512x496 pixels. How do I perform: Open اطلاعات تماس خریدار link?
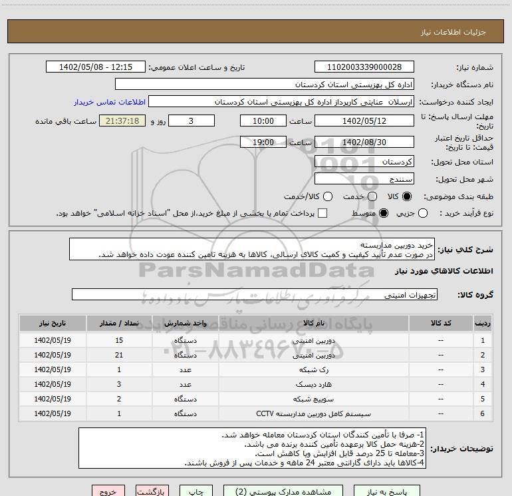click(x=110, y=102)
